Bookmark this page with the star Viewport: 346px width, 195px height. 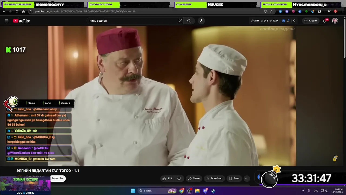[x=271, y=11]
